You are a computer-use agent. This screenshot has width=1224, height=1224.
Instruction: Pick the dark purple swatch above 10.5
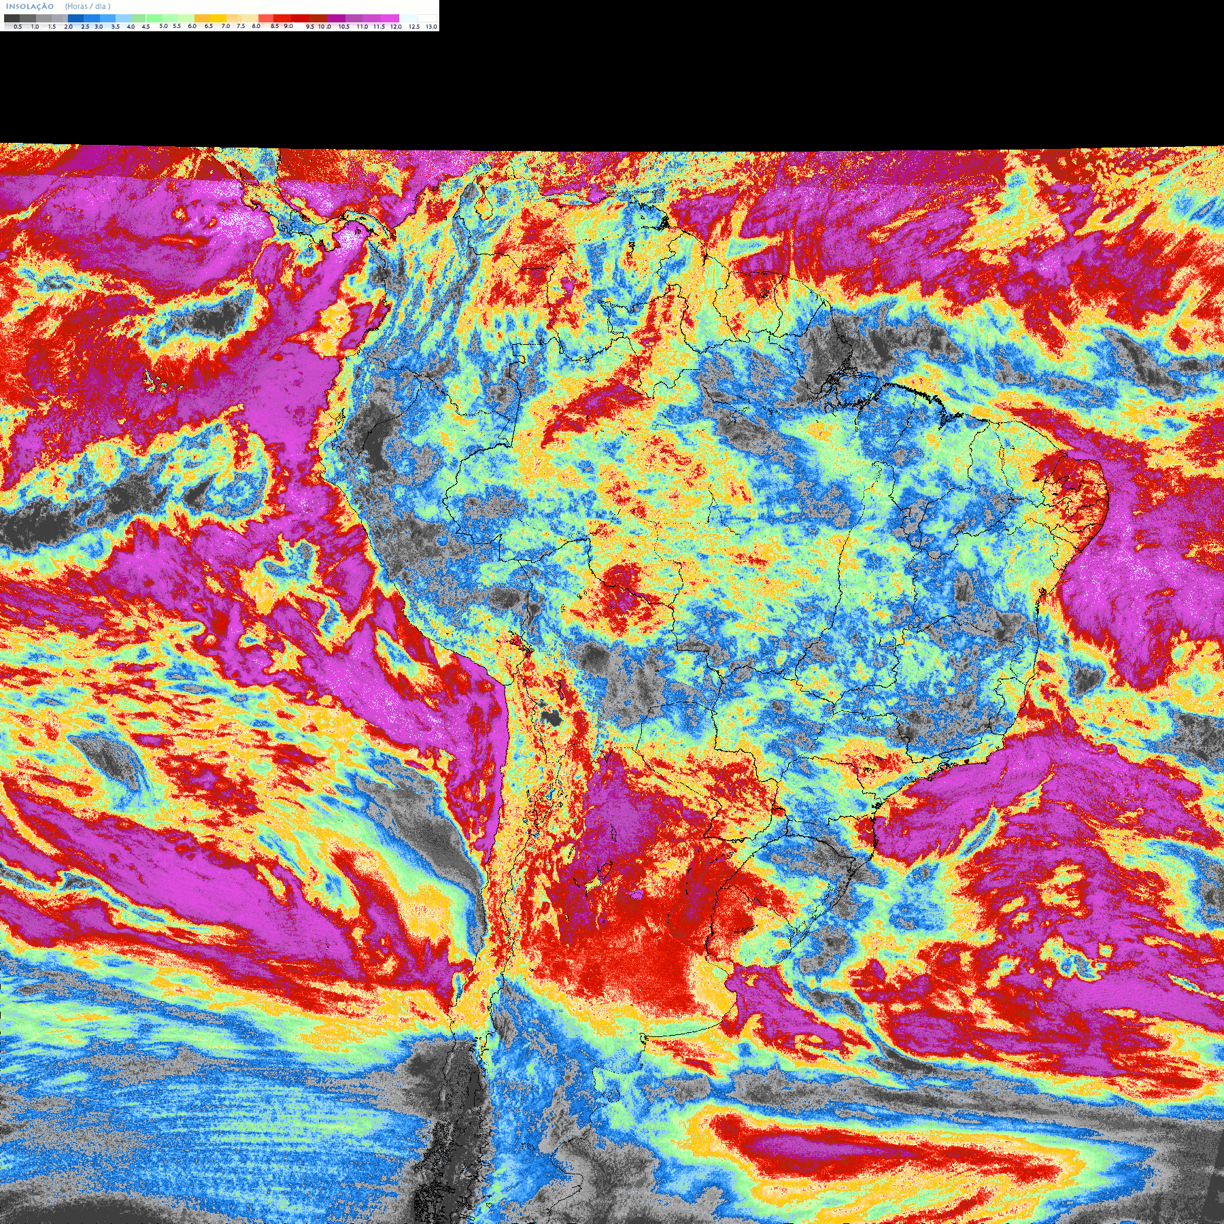click(x=336, y=18)
